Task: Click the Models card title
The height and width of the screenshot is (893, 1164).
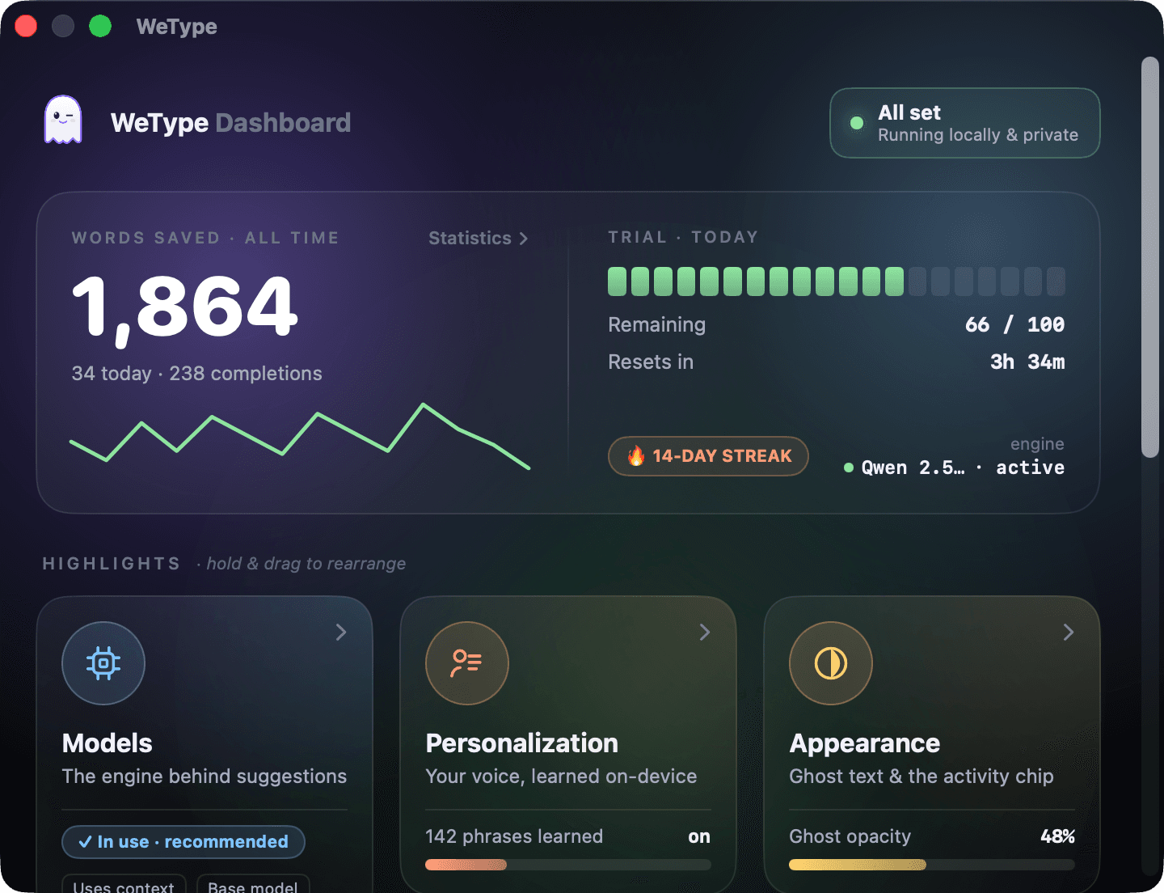Action: click(x=108, y=743)
